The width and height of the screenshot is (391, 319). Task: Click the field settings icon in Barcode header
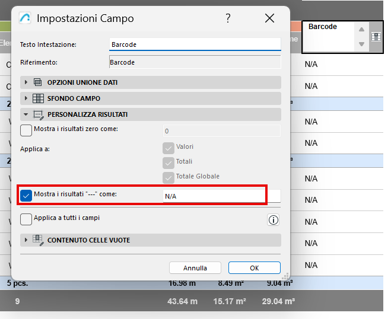pos(376,37)
